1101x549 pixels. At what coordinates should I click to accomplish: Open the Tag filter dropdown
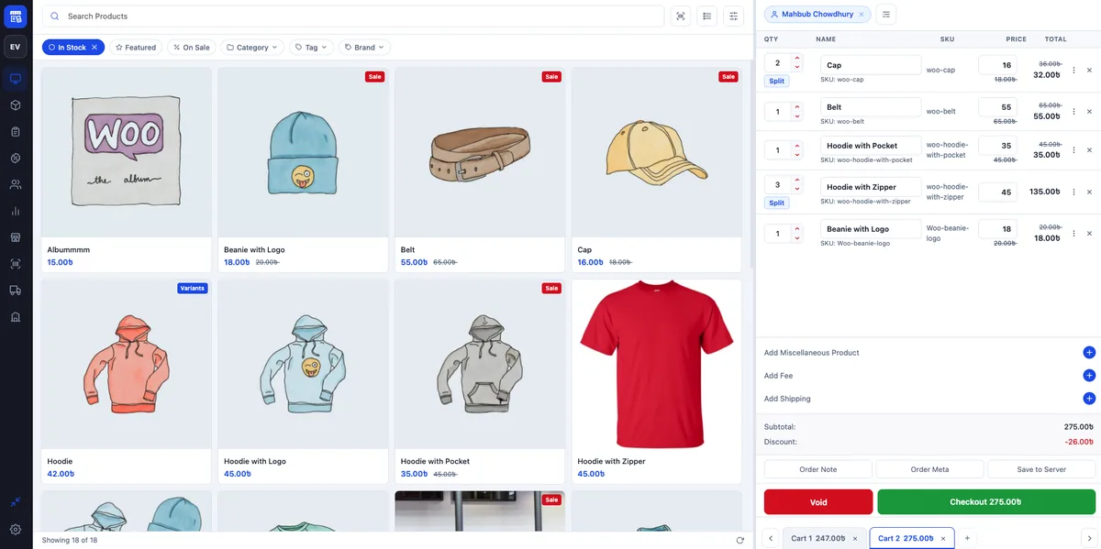pos(311,47)
